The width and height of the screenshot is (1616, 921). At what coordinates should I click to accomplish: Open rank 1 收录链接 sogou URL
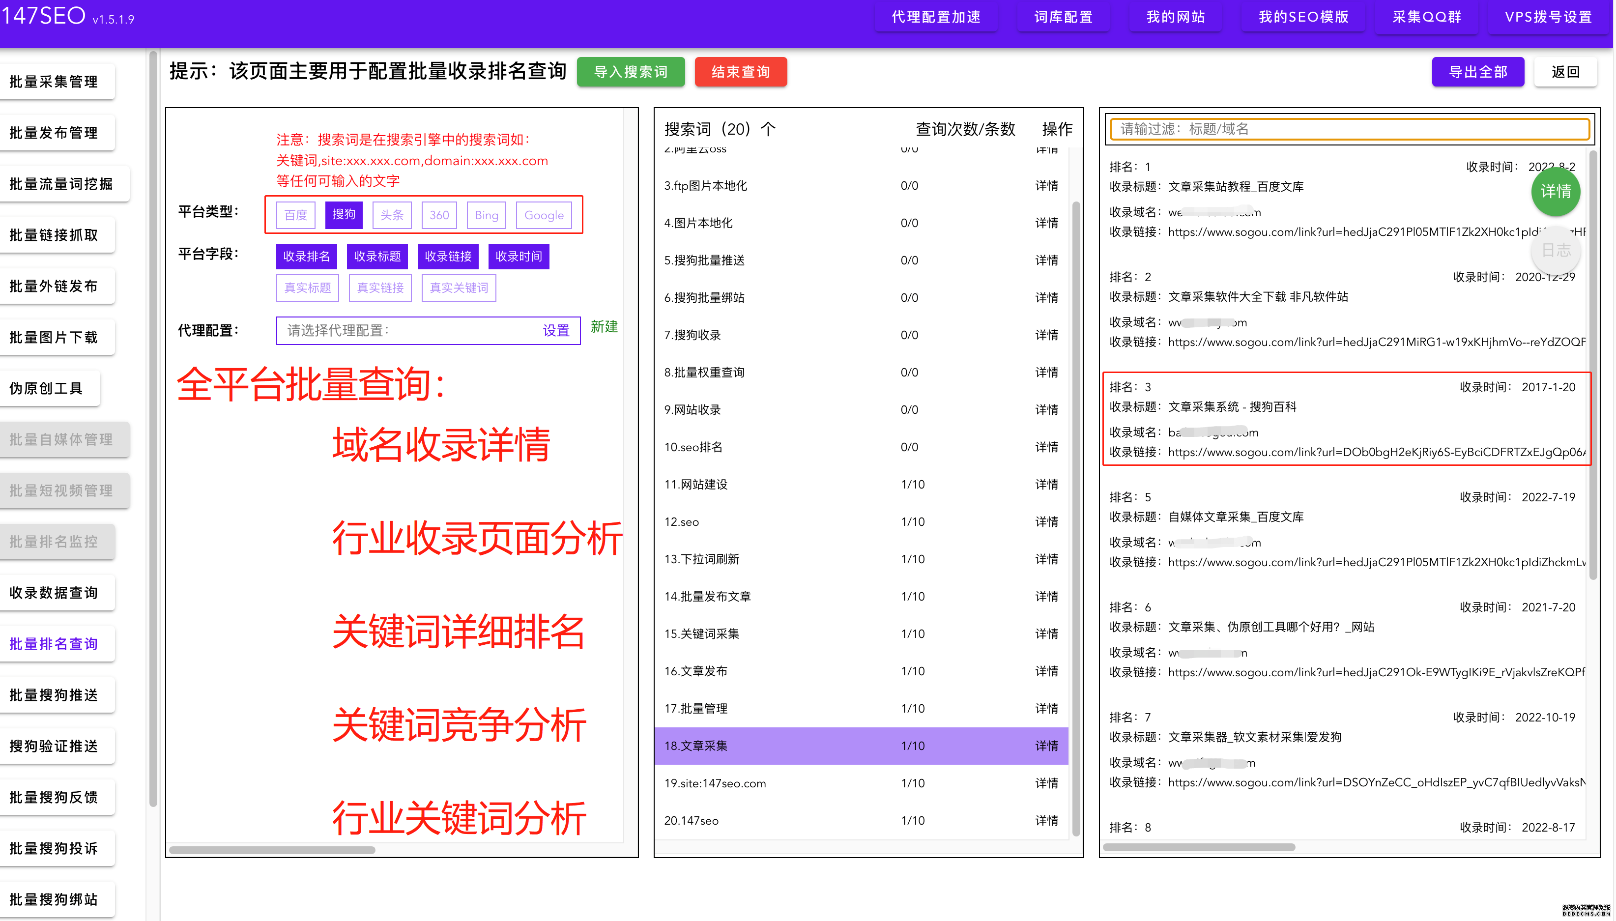click(1376, 232)
